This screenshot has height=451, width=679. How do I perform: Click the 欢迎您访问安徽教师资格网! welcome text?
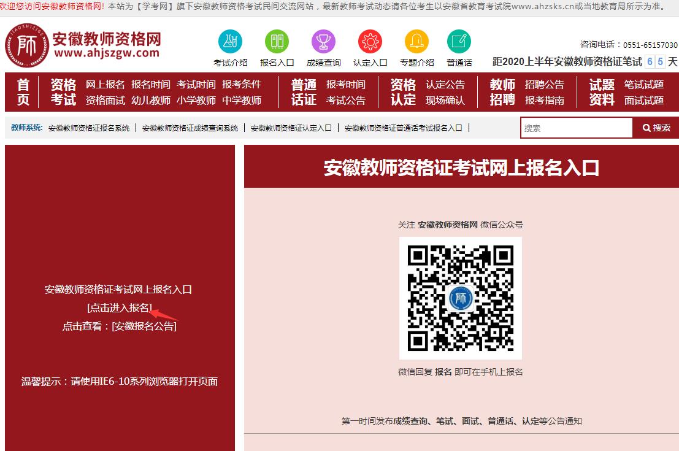52,7
